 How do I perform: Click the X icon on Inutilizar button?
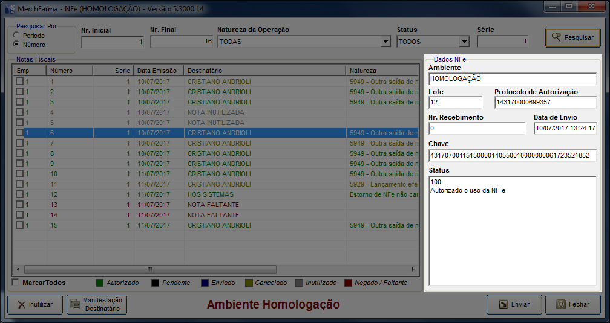coord(21,305)
